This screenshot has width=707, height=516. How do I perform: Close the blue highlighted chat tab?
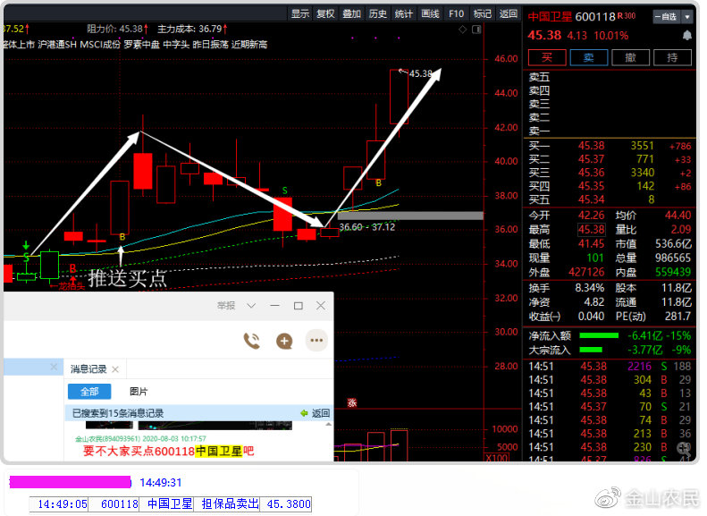coord(54,367)
